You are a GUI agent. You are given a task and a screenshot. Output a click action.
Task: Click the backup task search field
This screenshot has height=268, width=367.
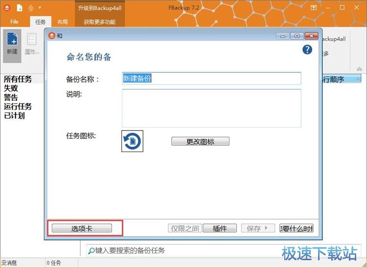pos(224,251)
